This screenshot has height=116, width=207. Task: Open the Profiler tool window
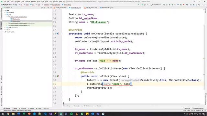(x=31, y=108)
